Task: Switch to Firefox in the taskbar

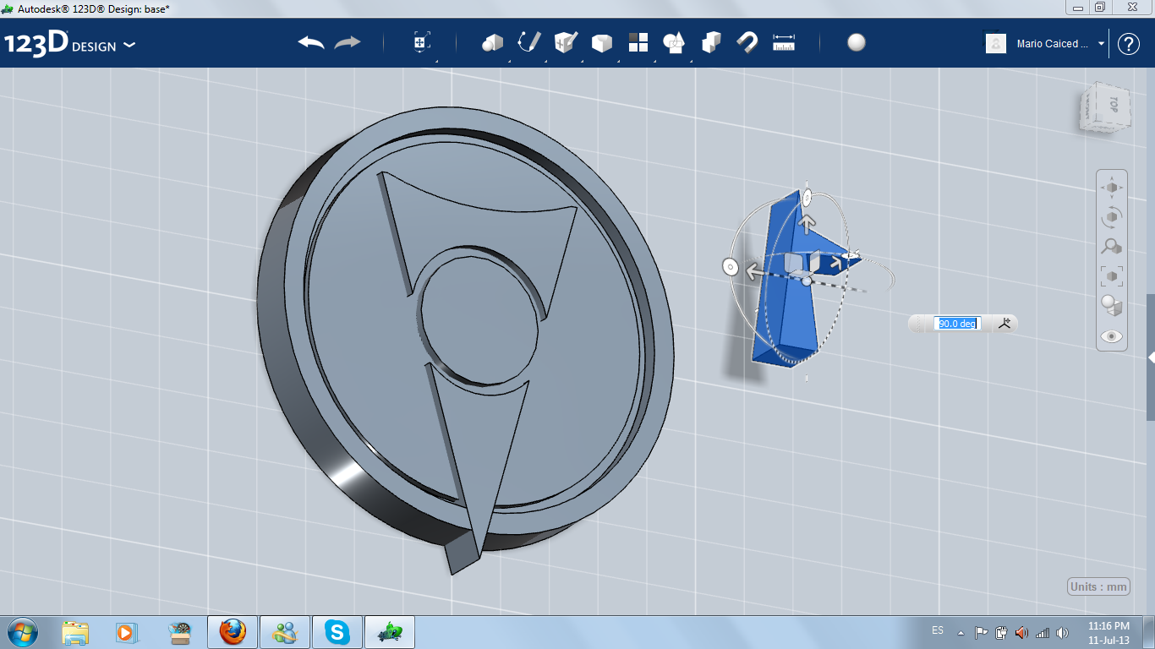Action: point(233,632)
